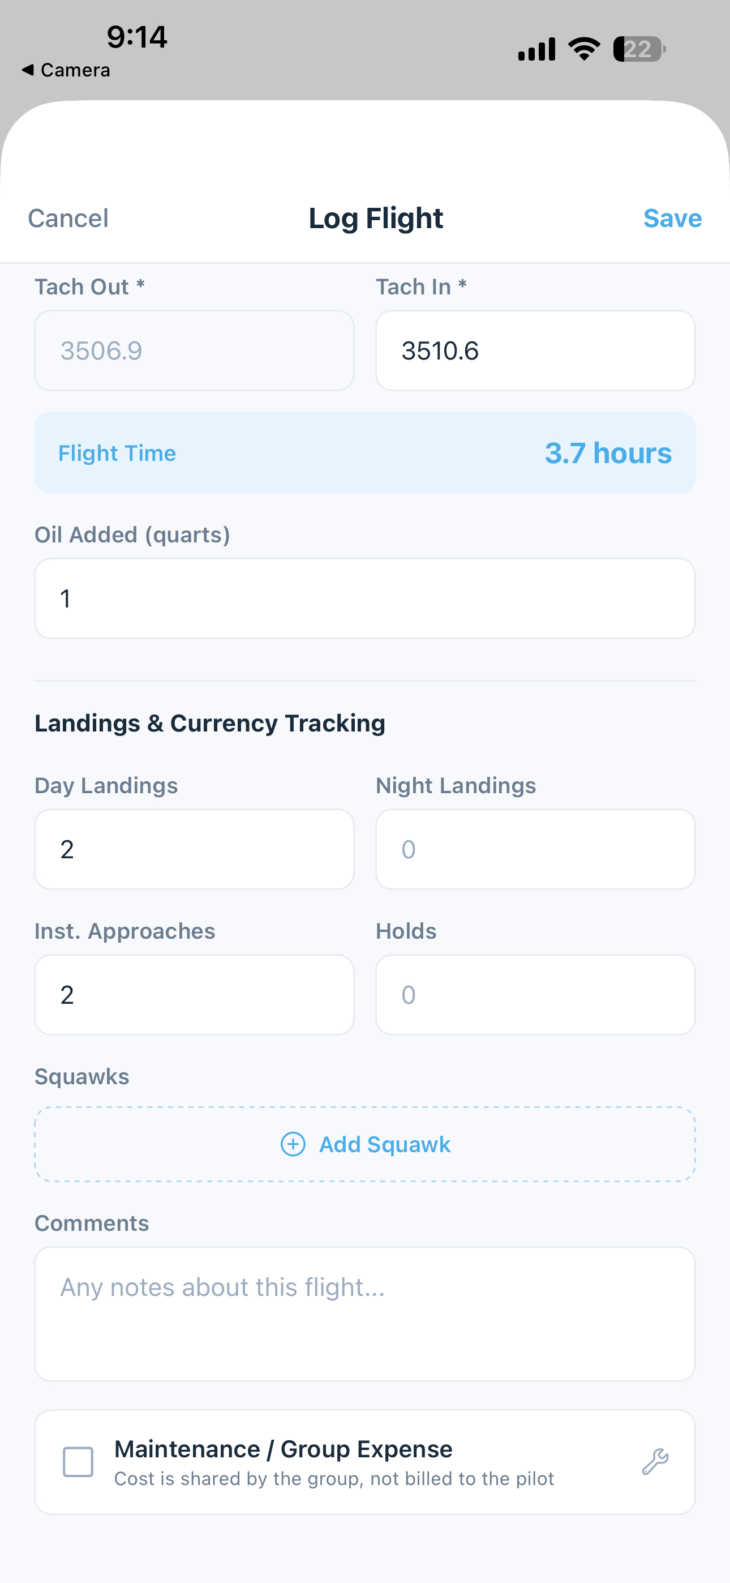
Task: Cancel the flight log entry
Action: [x=67, y=217]
